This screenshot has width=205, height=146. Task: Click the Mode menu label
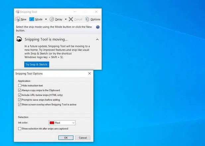pos(39,19)
